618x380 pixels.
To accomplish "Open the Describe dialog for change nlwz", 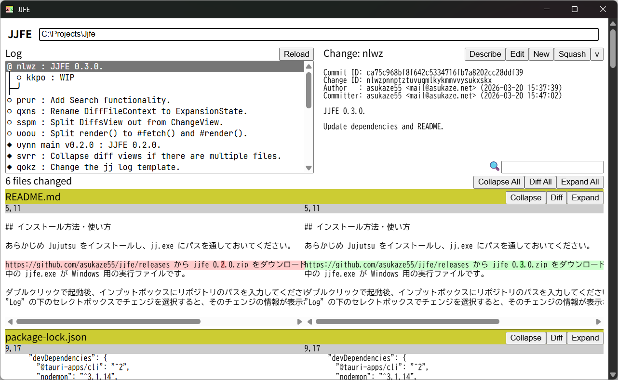I will point(485,54).
